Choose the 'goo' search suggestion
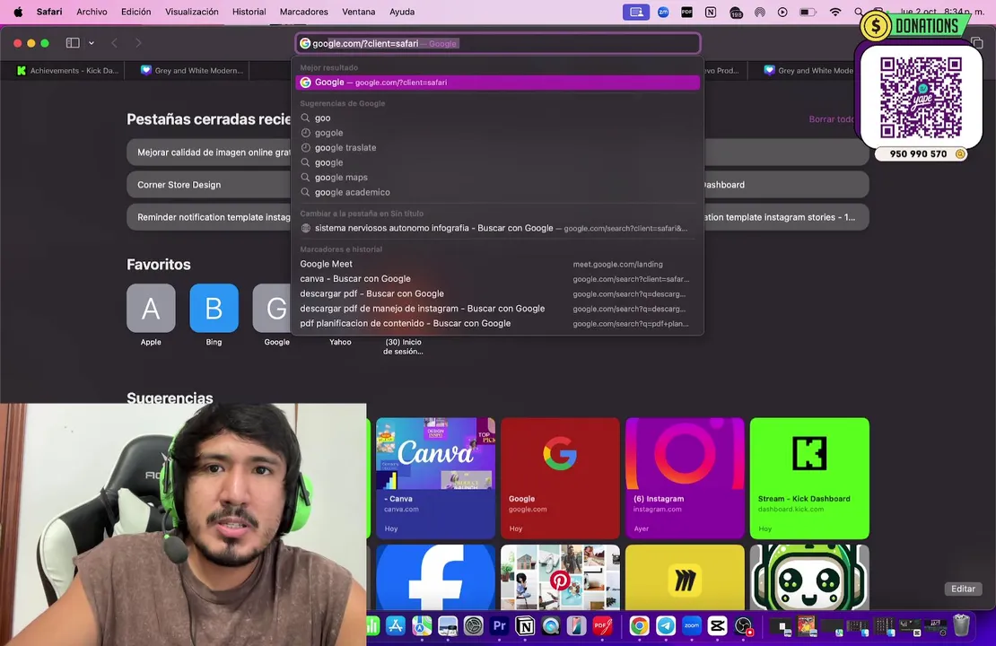The image size is (996, 646). (498, 118)
